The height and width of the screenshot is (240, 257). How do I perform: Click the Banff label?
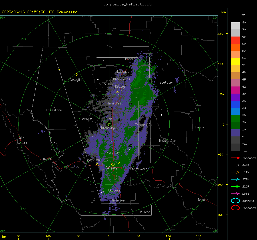pos(47,159)
